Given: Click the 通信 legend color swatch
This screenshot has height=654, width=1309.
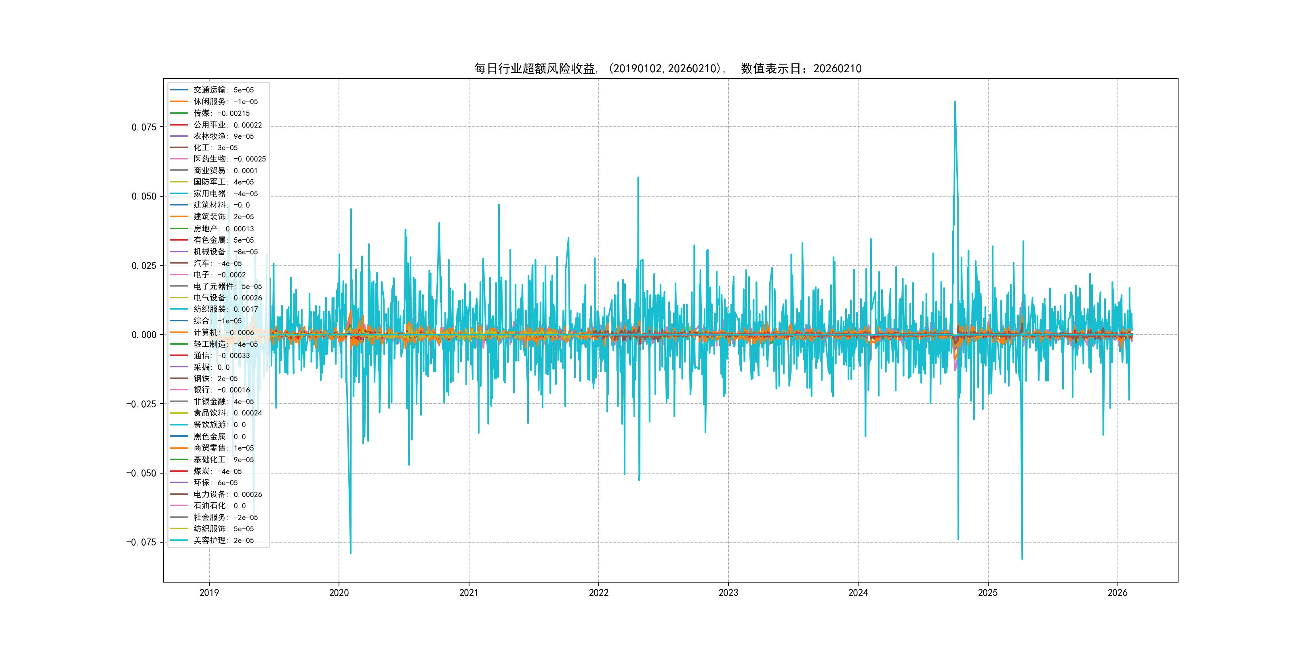Looking at the screenshot, I should (179, 355).
